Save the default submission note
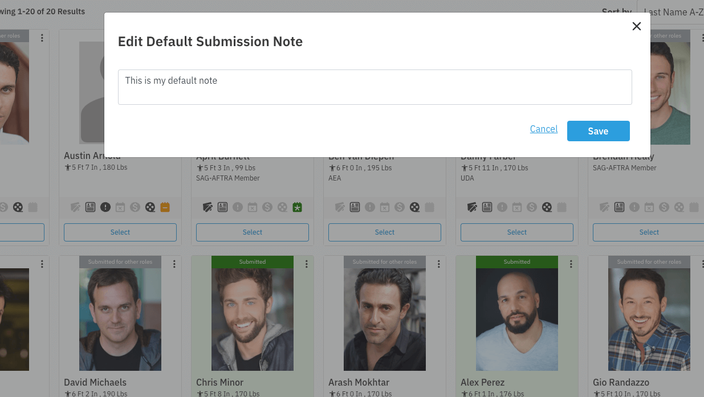This screenshot has height=397, width=704. point(598,130)
